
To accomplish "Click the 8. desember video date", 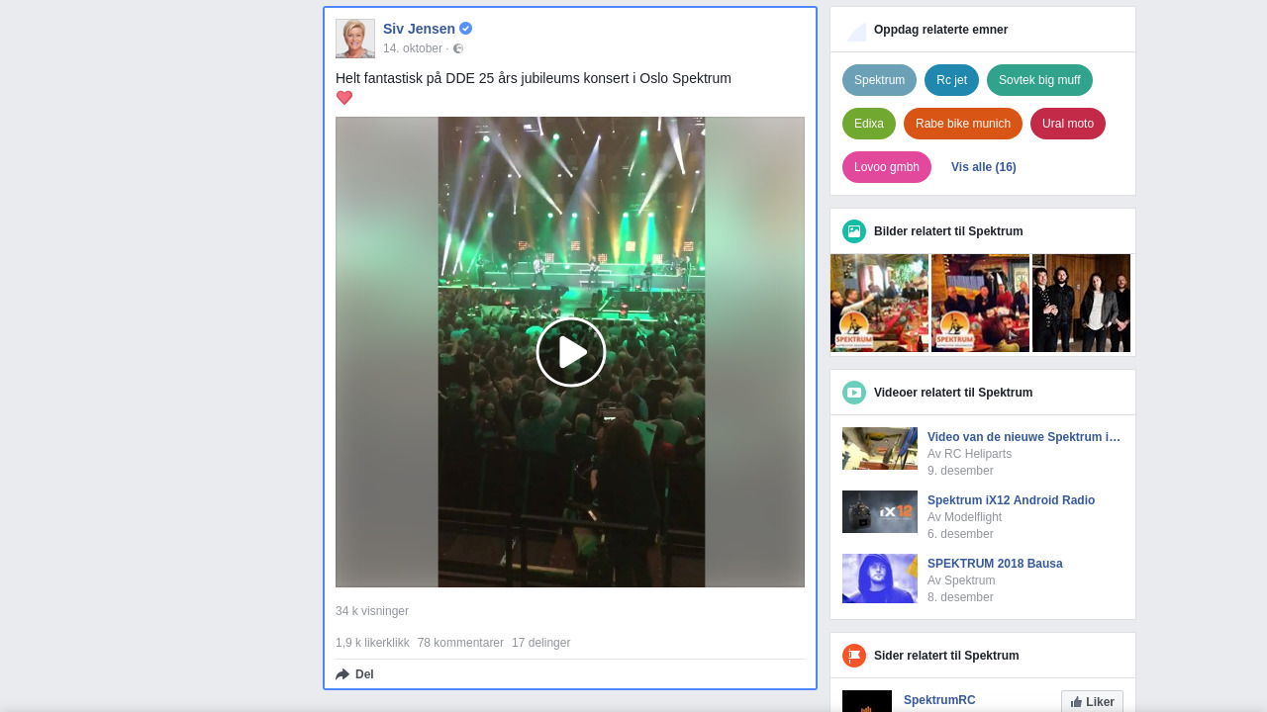I will (960, 597).
